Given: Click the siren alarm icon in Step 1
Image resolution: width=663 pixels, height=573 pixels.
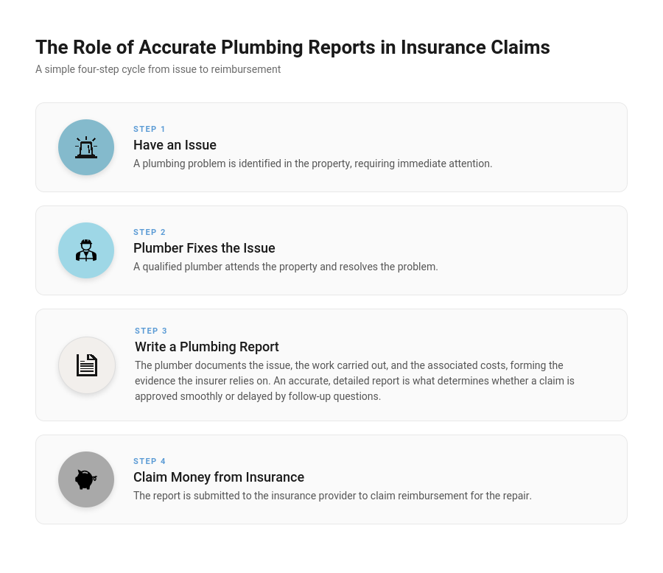Looking at the screenshot, I should [86, 147].
